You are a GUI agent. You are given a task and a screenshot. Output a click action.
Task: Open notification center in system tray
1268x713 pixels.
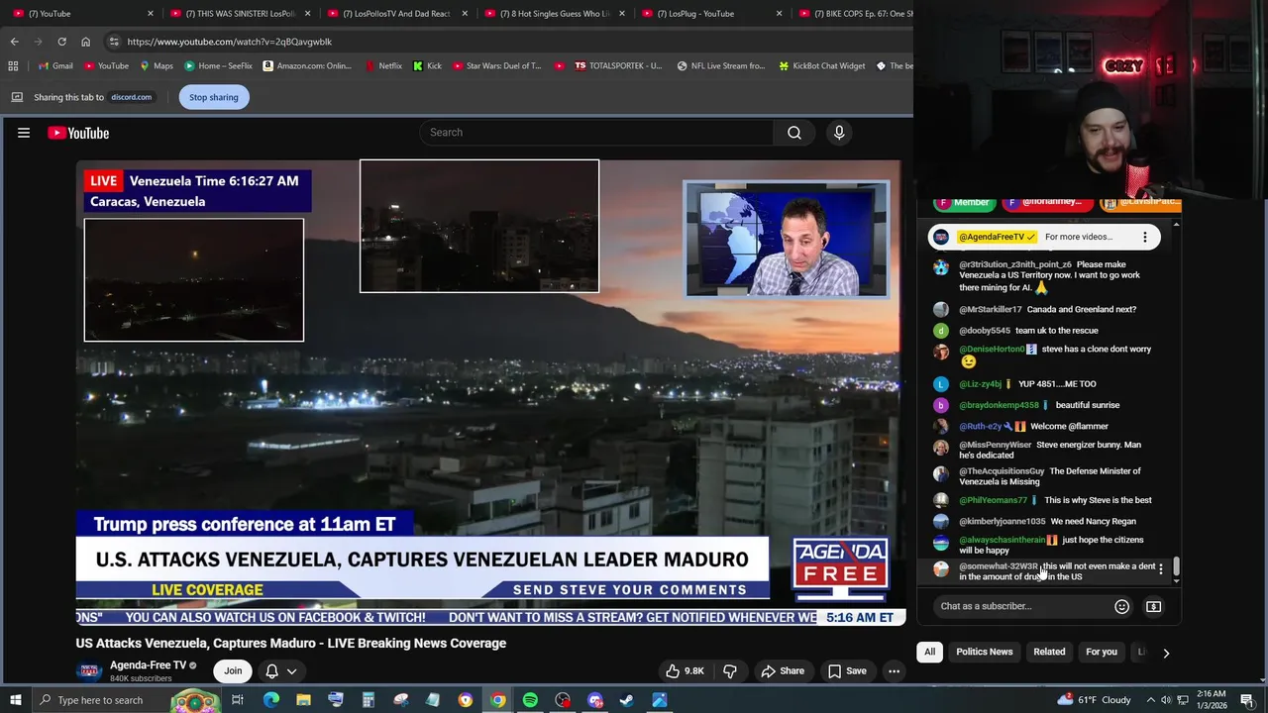[x=1247, y=700]
